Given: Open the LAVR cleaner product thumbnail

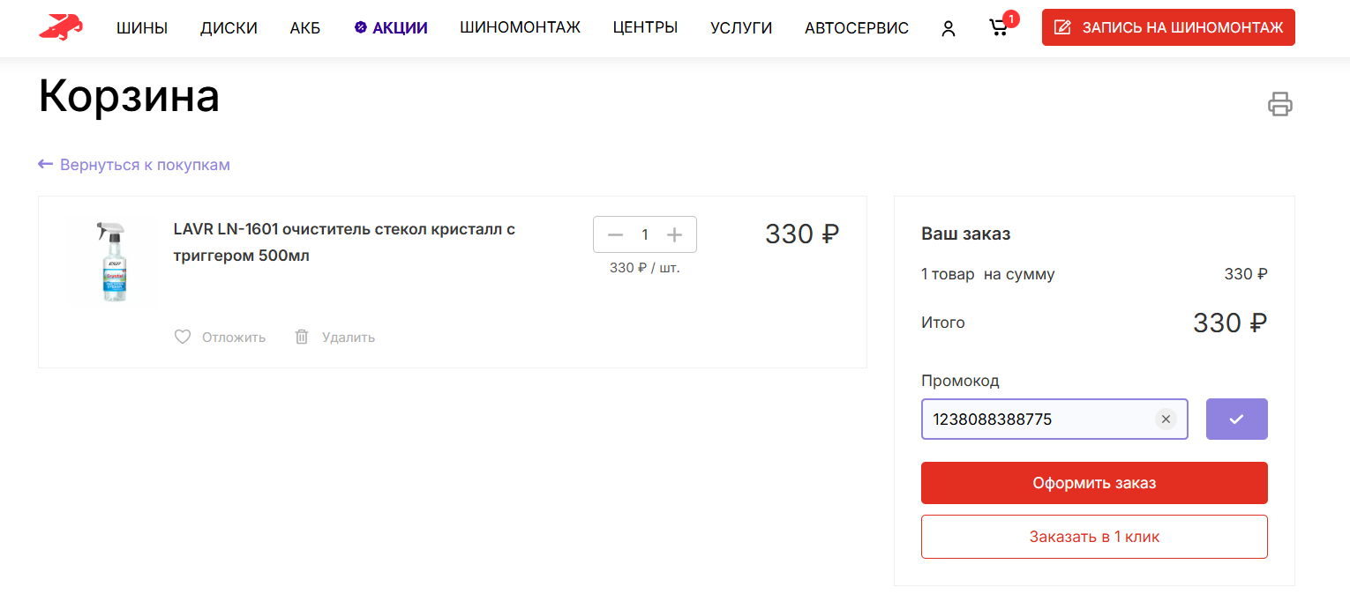Looking at the screenshot, I should [111, 262].
